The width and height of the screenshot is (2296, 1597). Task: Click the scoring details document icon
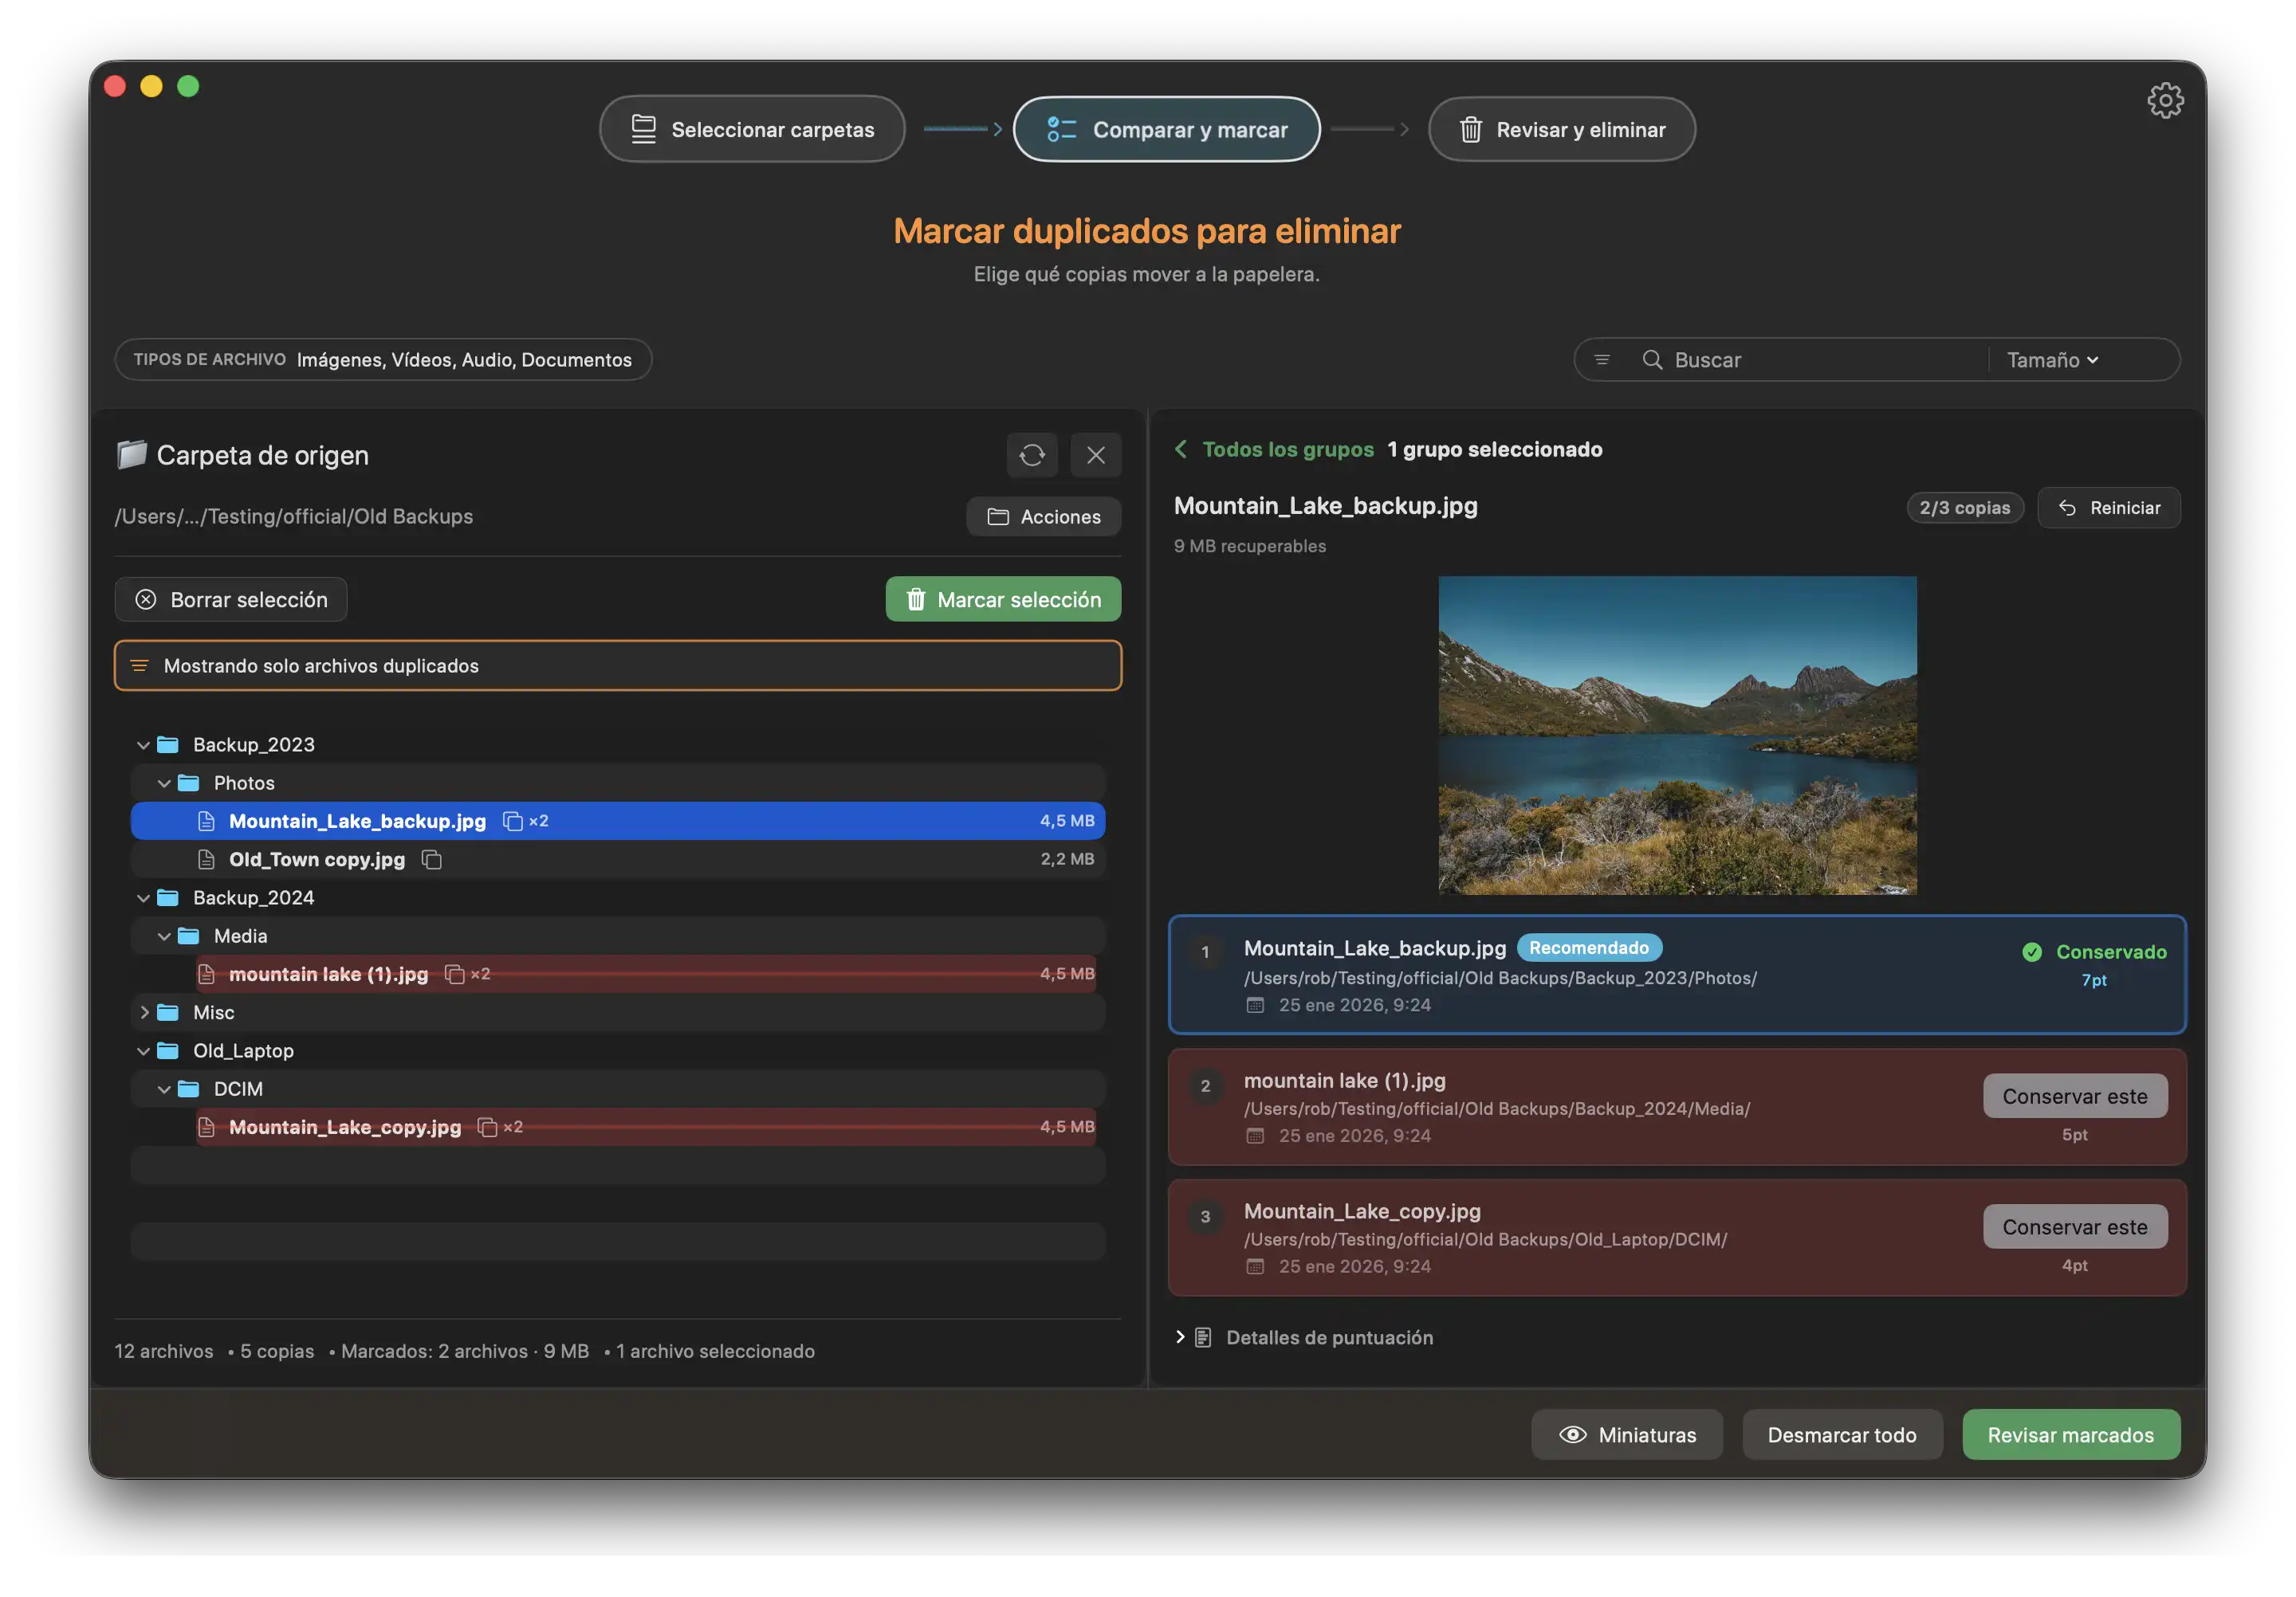point(1203,1338)
